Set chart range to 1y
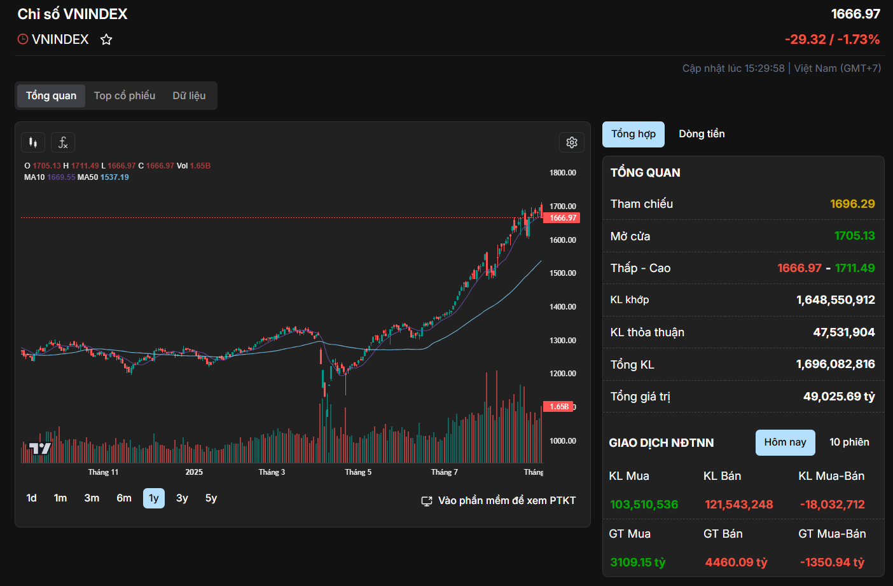The height and width of the screenshot is (586, 893). [154, 498]
